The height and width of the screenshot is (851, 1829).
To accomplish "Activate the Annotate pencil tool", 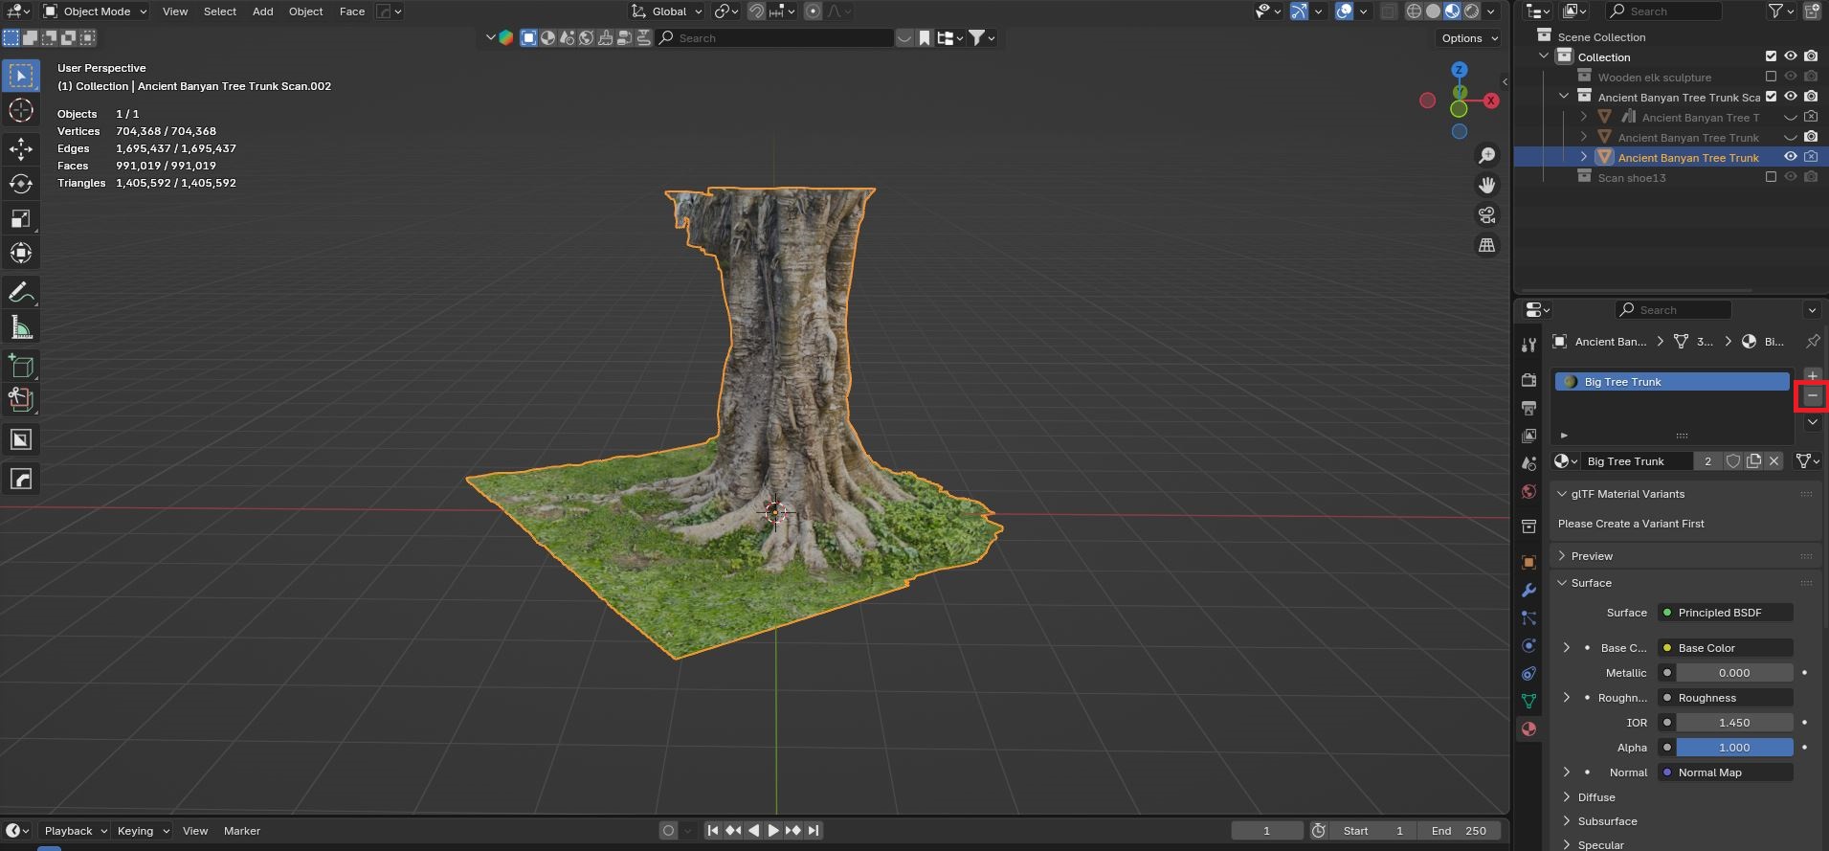I will 21,293.
